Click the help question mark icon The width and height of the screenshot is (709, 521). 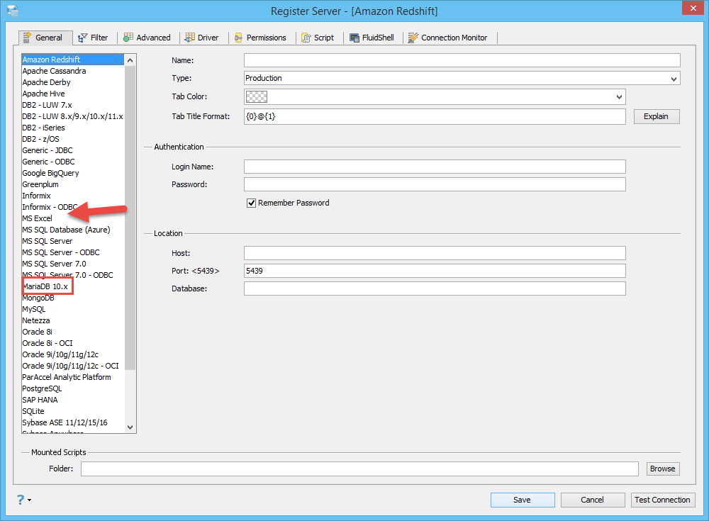(x=21, y=499)
